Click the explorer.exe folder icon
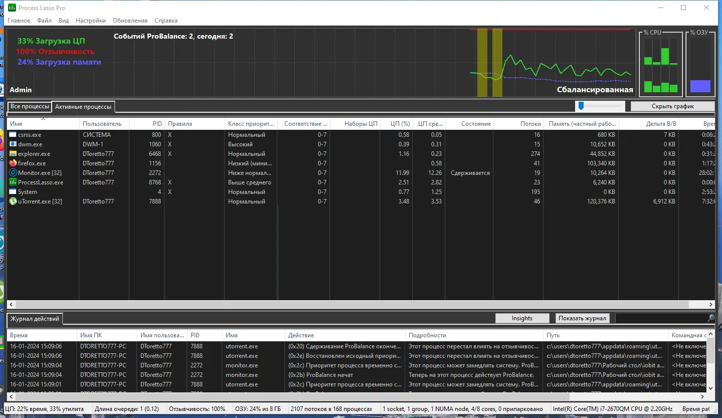The width and height of the screenshot is (722, 418). tap(13, 154)
